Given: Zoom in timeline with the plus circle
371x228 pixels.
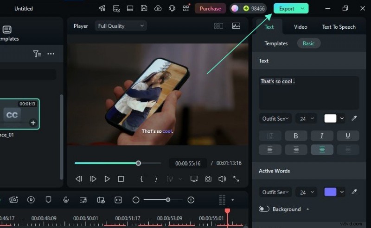Looking at the screenshot, I should 191,200.
